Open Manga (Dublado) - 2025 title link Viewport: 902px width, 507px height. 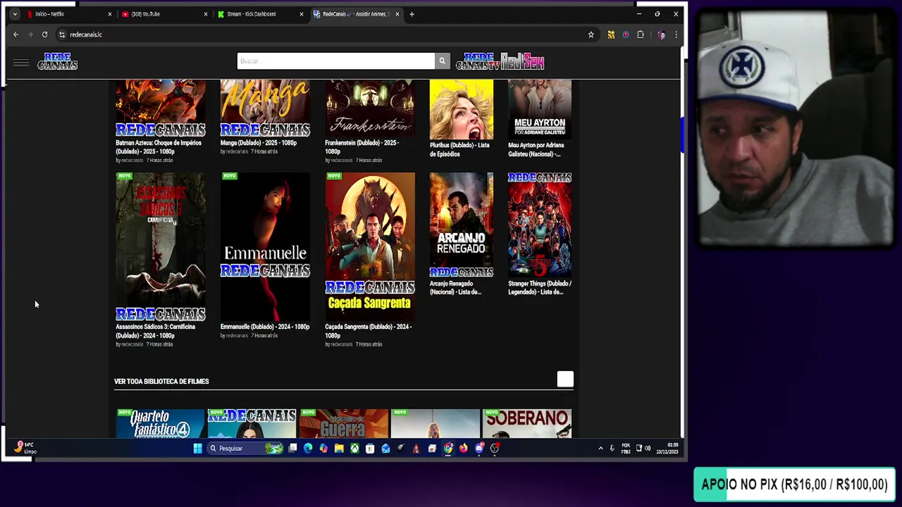click(x=259, y=142)
